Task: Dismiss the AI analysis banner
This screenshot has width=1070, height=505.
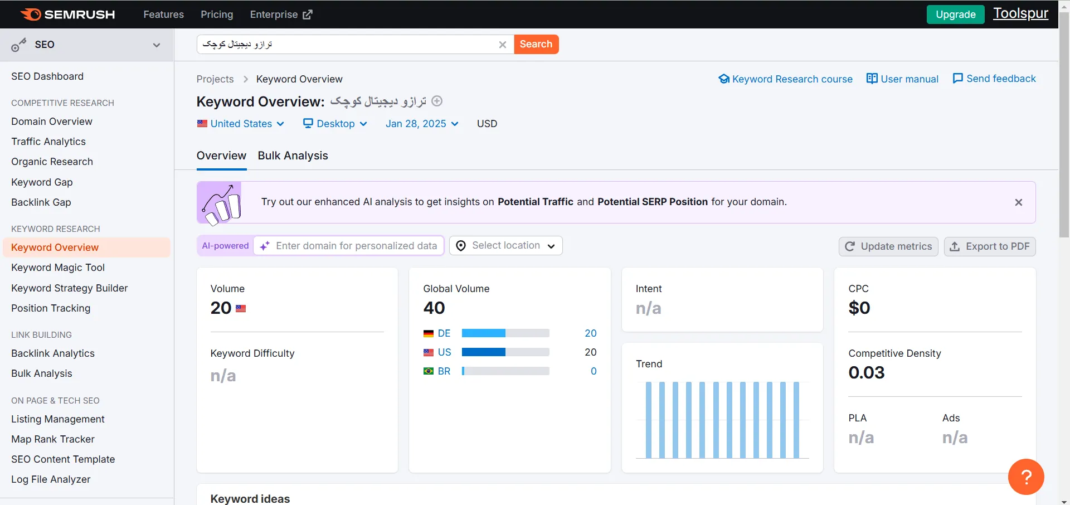Action: (1019, 202)
